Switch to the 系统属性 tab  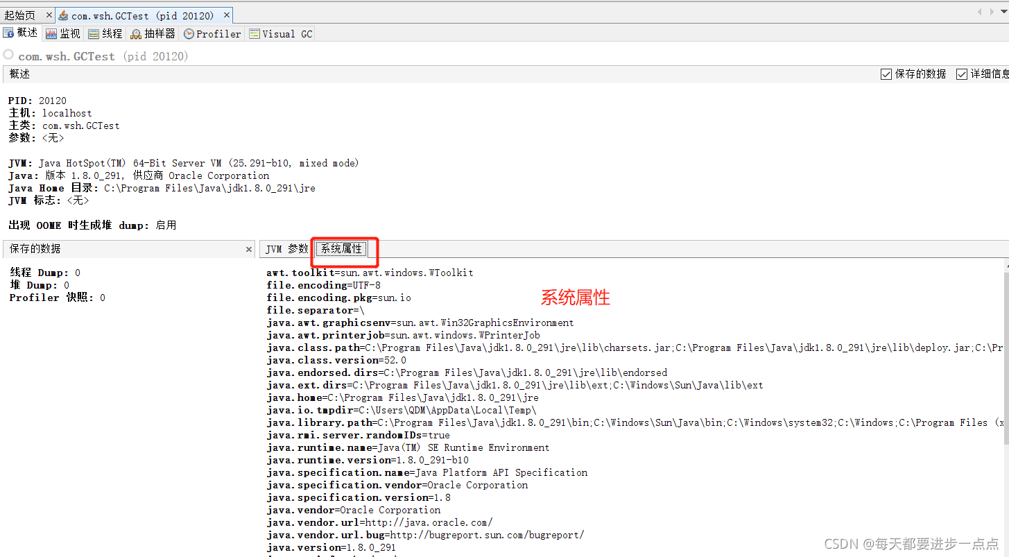(341, 248)
